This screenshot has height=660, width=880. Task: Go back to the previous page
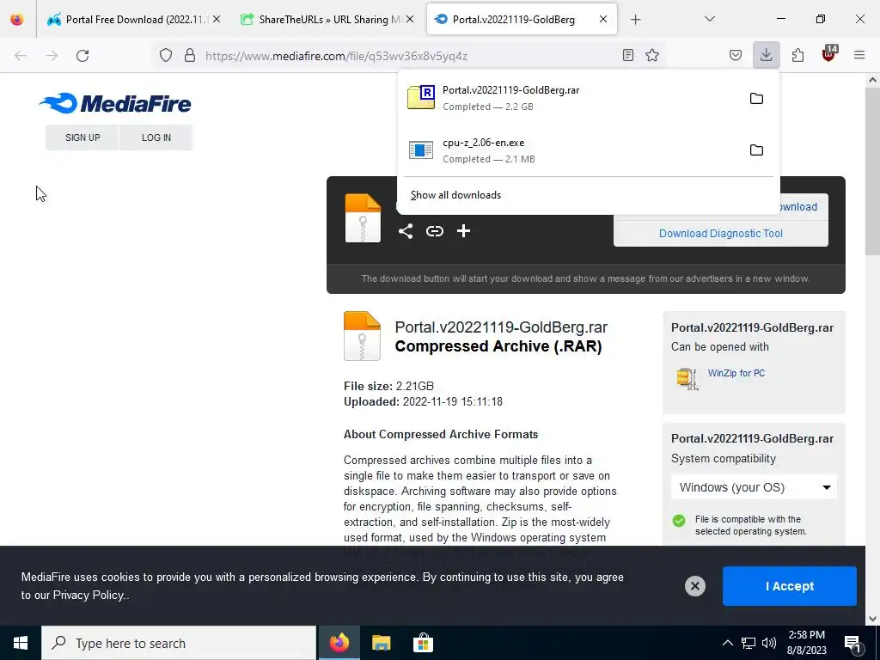pyautogui.click(x=21, y=56)
